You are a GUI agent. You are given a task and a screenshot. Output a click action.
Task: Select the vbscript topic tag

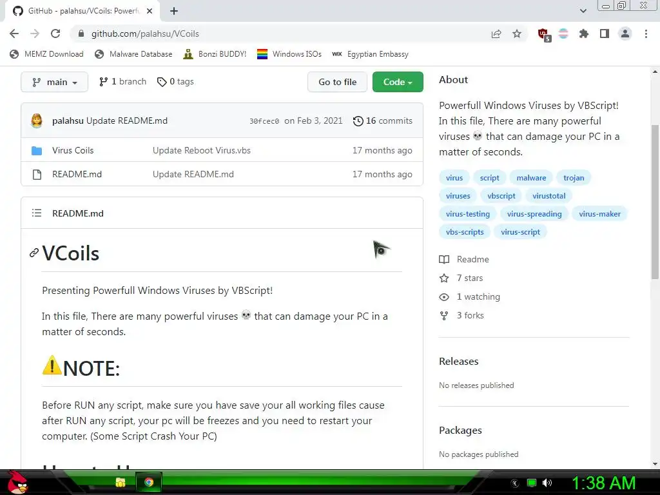click(501, 196)
